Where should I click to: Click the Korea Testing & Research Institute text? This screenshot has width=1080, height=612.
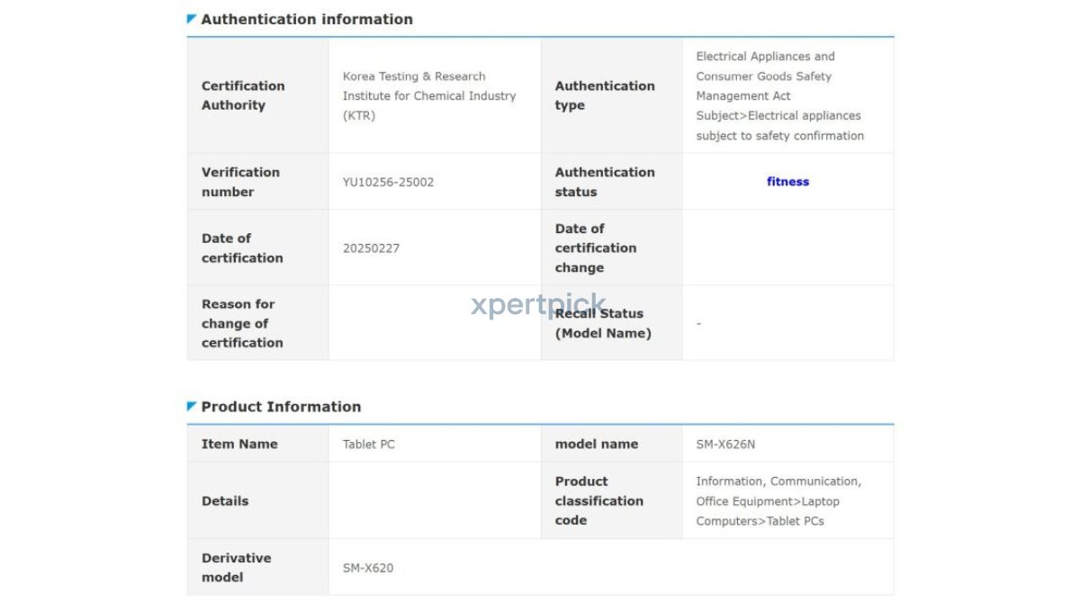tap(429, 96)
